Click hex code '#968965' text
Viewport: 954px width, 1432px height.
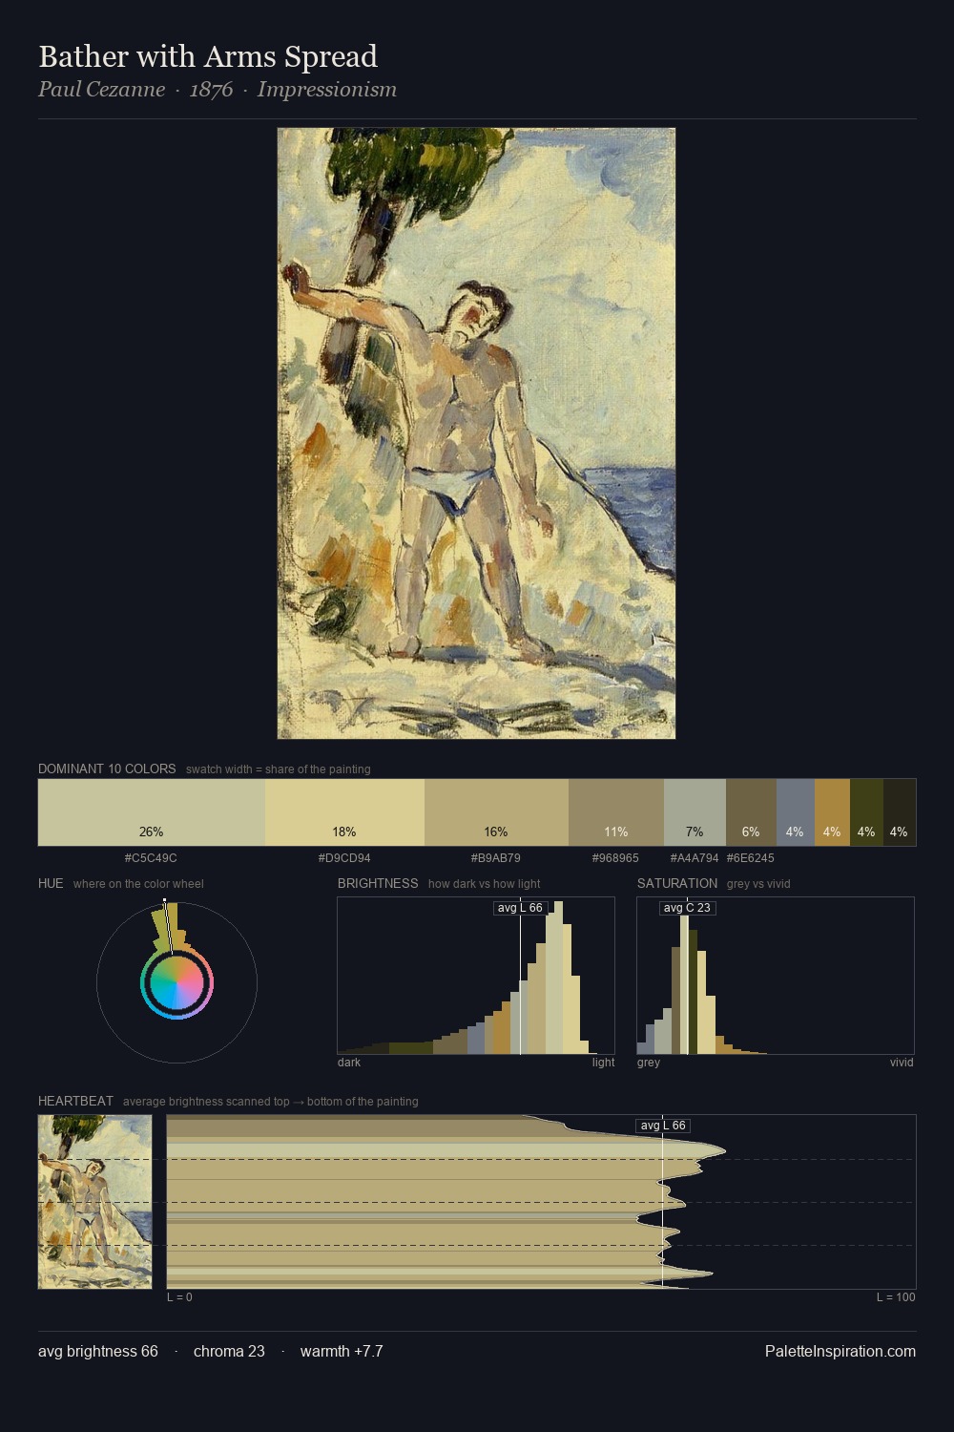615,858
